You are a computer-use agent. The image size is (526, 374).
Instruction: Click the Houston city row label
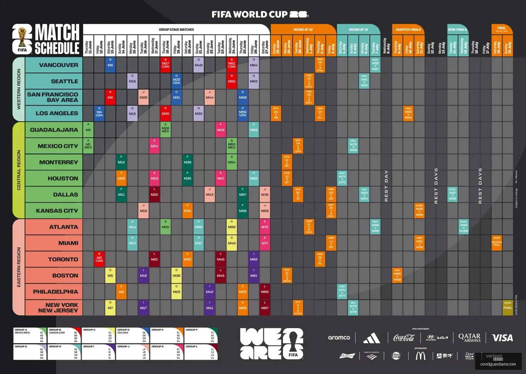click(x=54, y=178)
